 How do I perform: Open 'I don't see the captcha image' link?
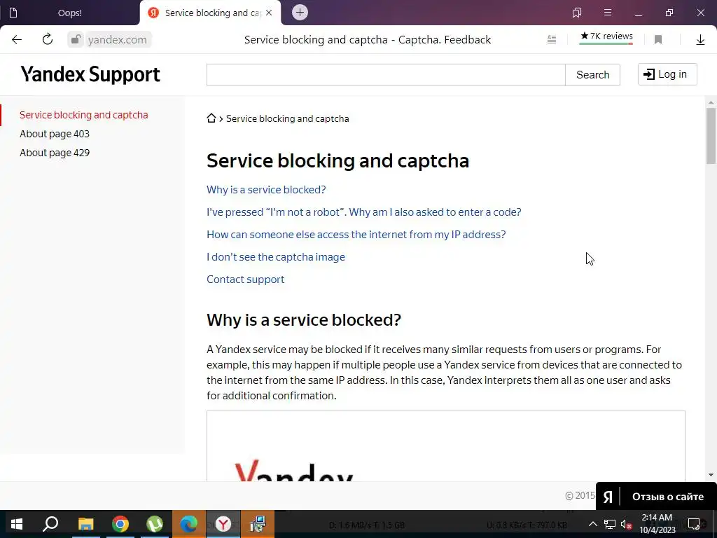[x=276, y=256]
